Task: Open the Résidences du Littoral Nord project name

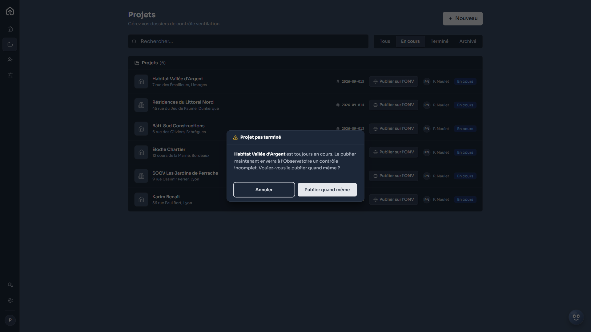Action: tap(183, 102)
